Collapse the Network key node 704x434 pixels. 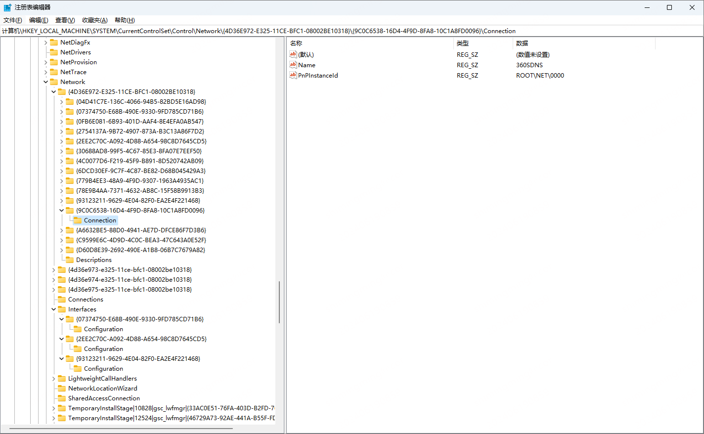tap(46, 82)
